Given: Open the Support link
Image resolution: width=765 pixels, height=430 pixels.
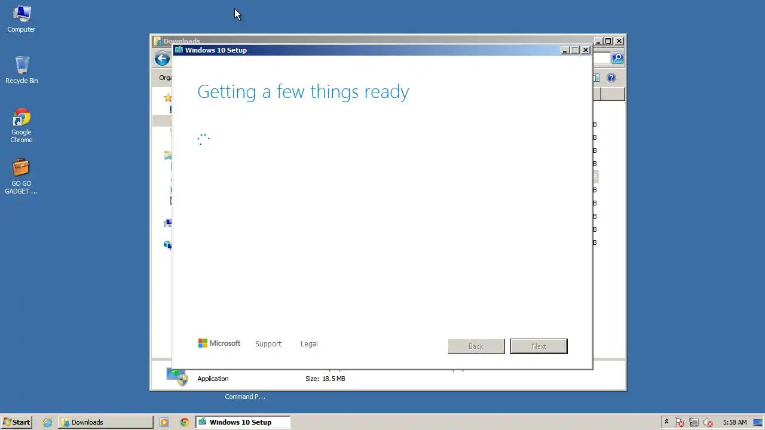Looking at the screenshot, I should click(268, 344).
